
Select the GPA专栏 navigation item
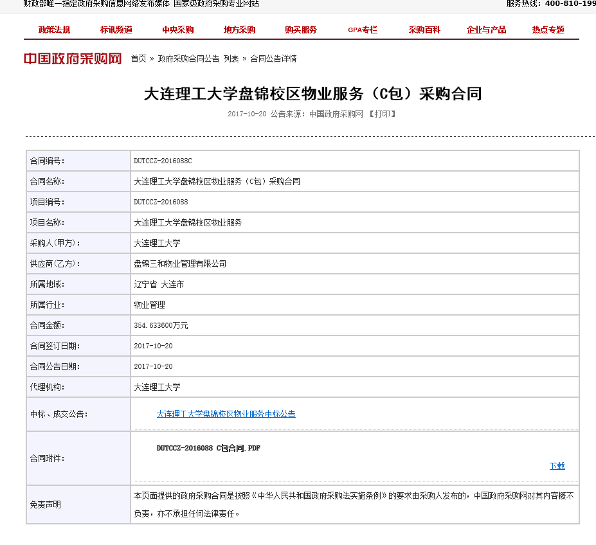pyautogui.click(x=363, y=30)
